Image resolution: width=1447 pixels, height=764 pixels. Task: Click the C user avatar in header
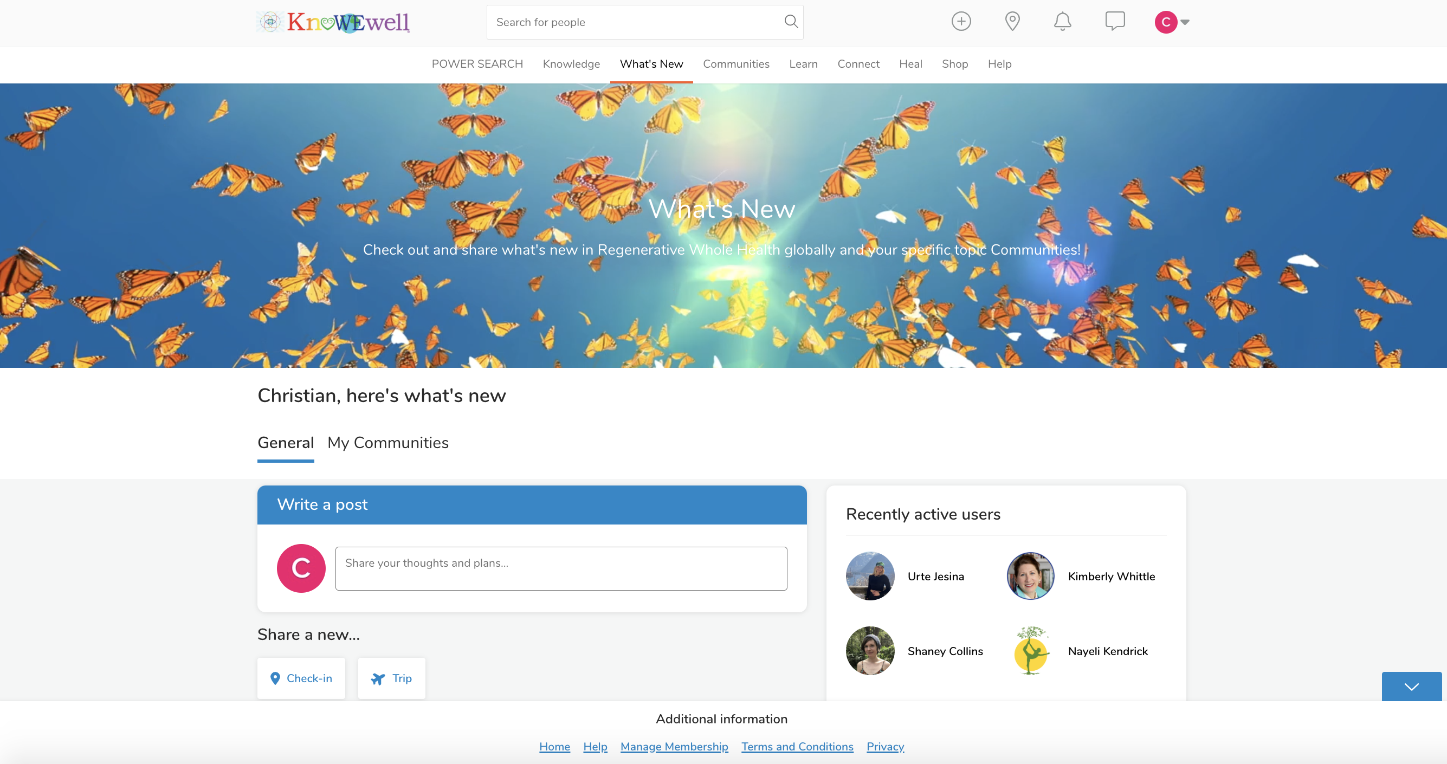1166,22
